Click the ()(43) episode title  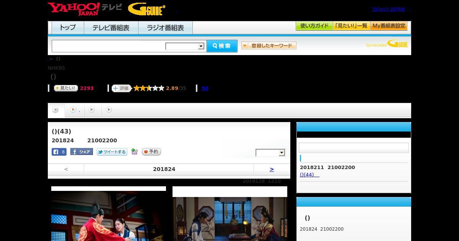[x=62, y=131]
